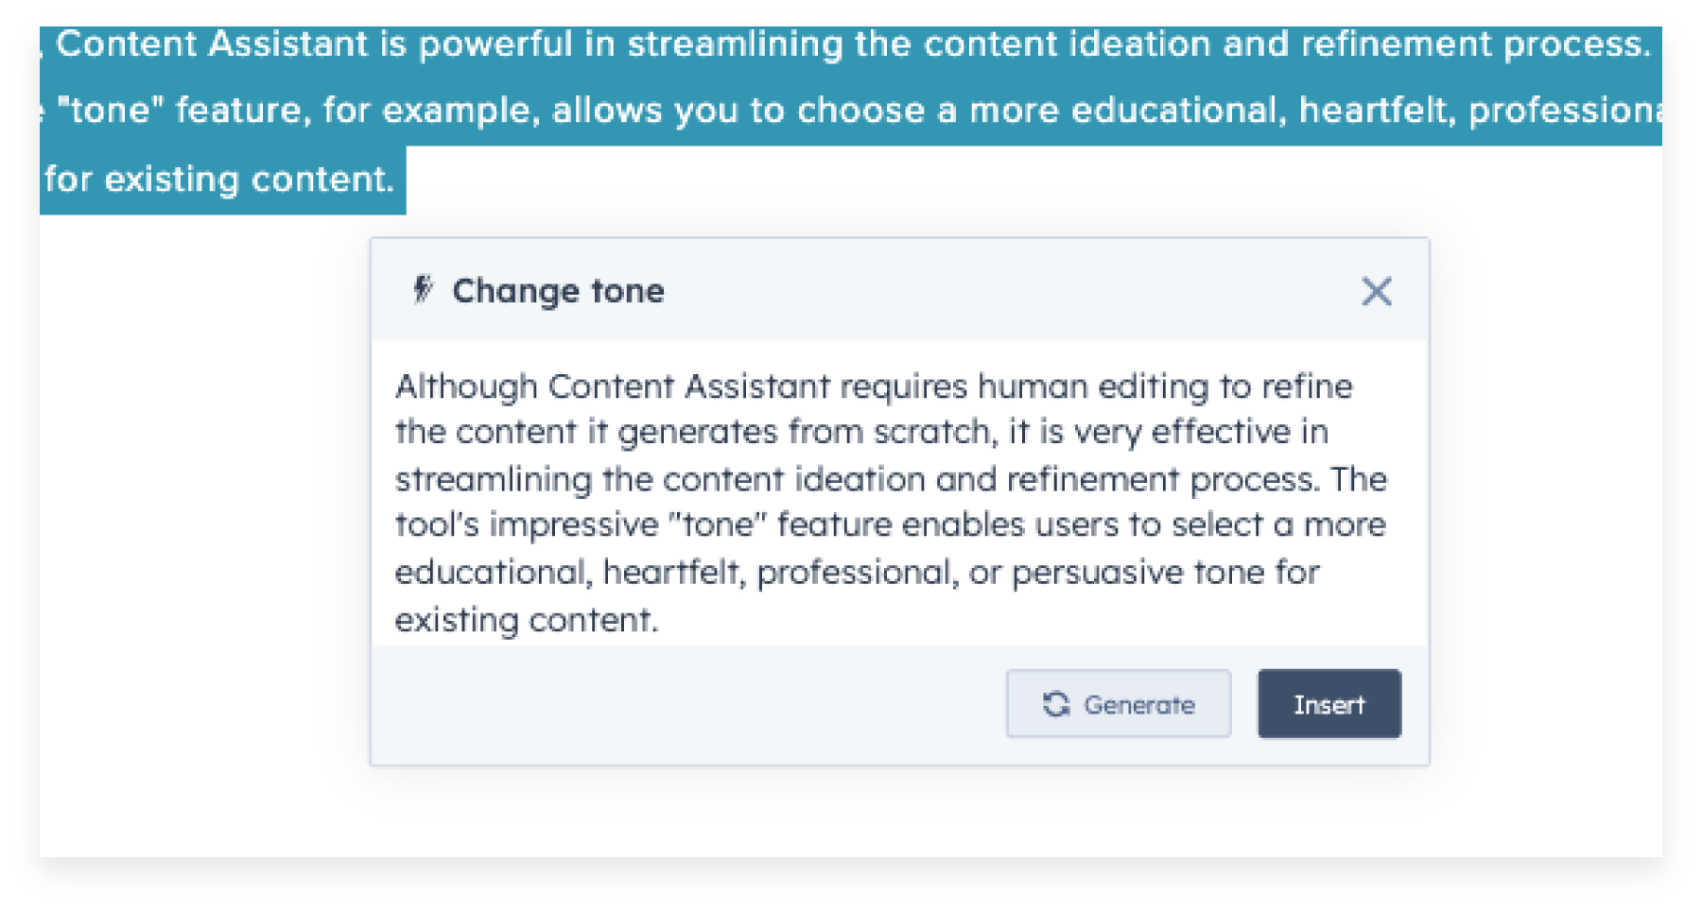Image resolution: width=1702 pixels, height=911 pixels.
Task: Click the "Change tone" dialog title
Action: pyautogui.click(x=558, y=291)
